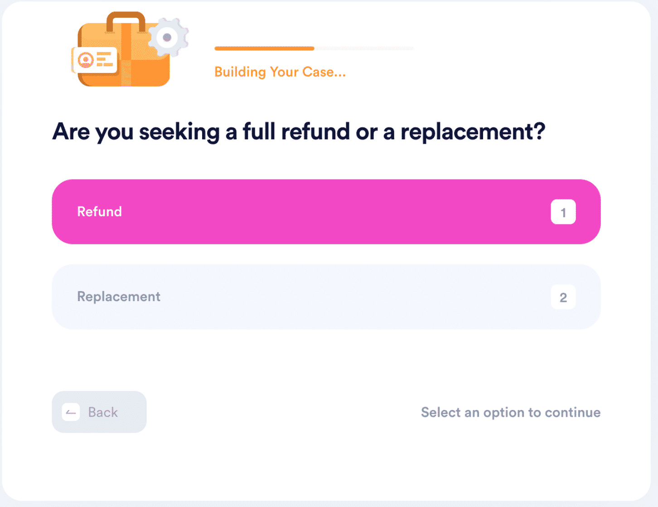Click the number 2 shortcut badge
658x507 pixels.
(563, 297)
